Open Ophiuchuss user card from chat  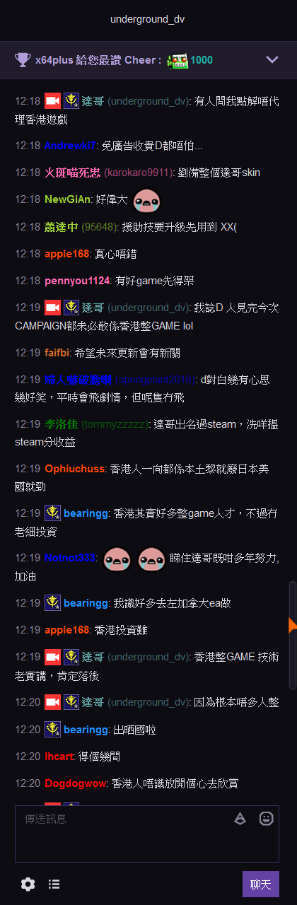pyautogui.click(x=75, y=468)
